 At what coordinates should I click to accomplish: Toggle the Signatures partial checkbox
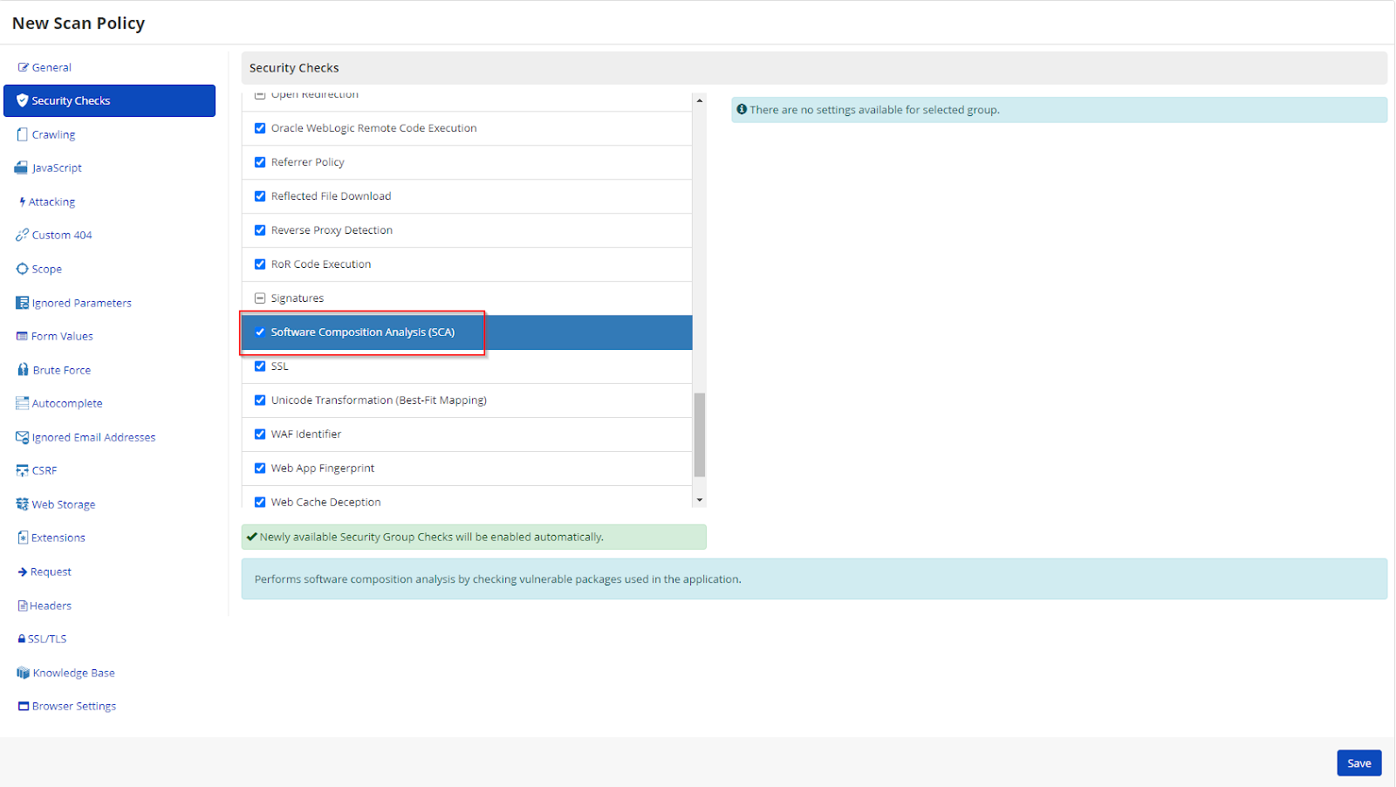[x=260, y=298]
